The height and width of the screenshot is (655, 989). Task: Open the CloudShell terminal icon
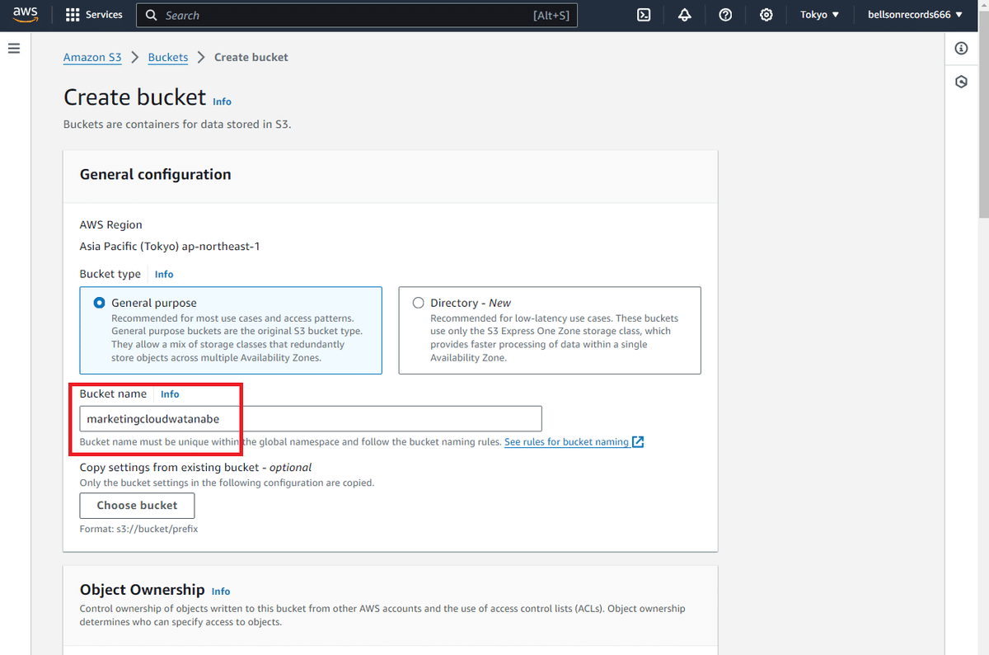point(644,15)
